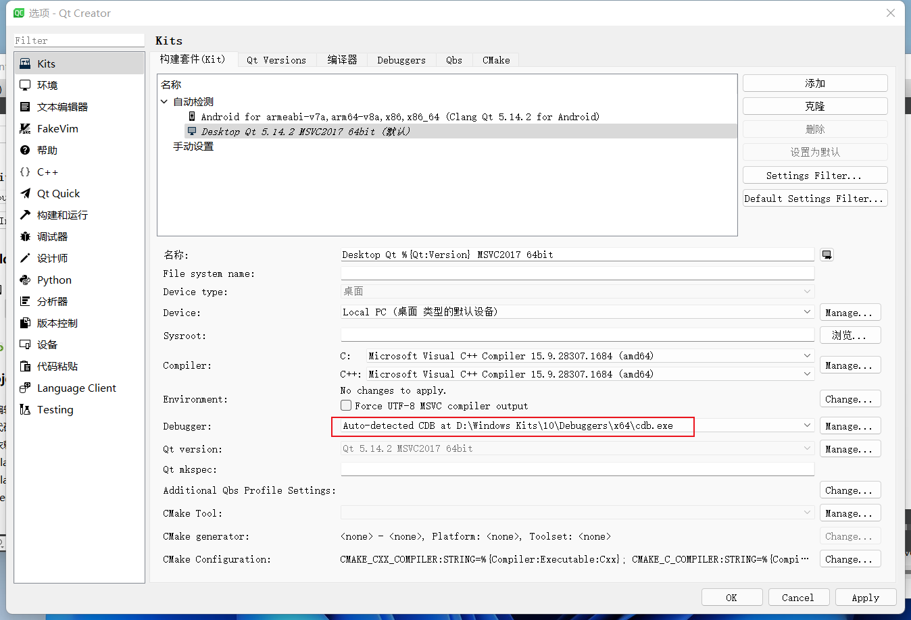Select the 设备 devices icon
Image resolution: width=911 pixels, height=620 pixels.
(25, 344)
